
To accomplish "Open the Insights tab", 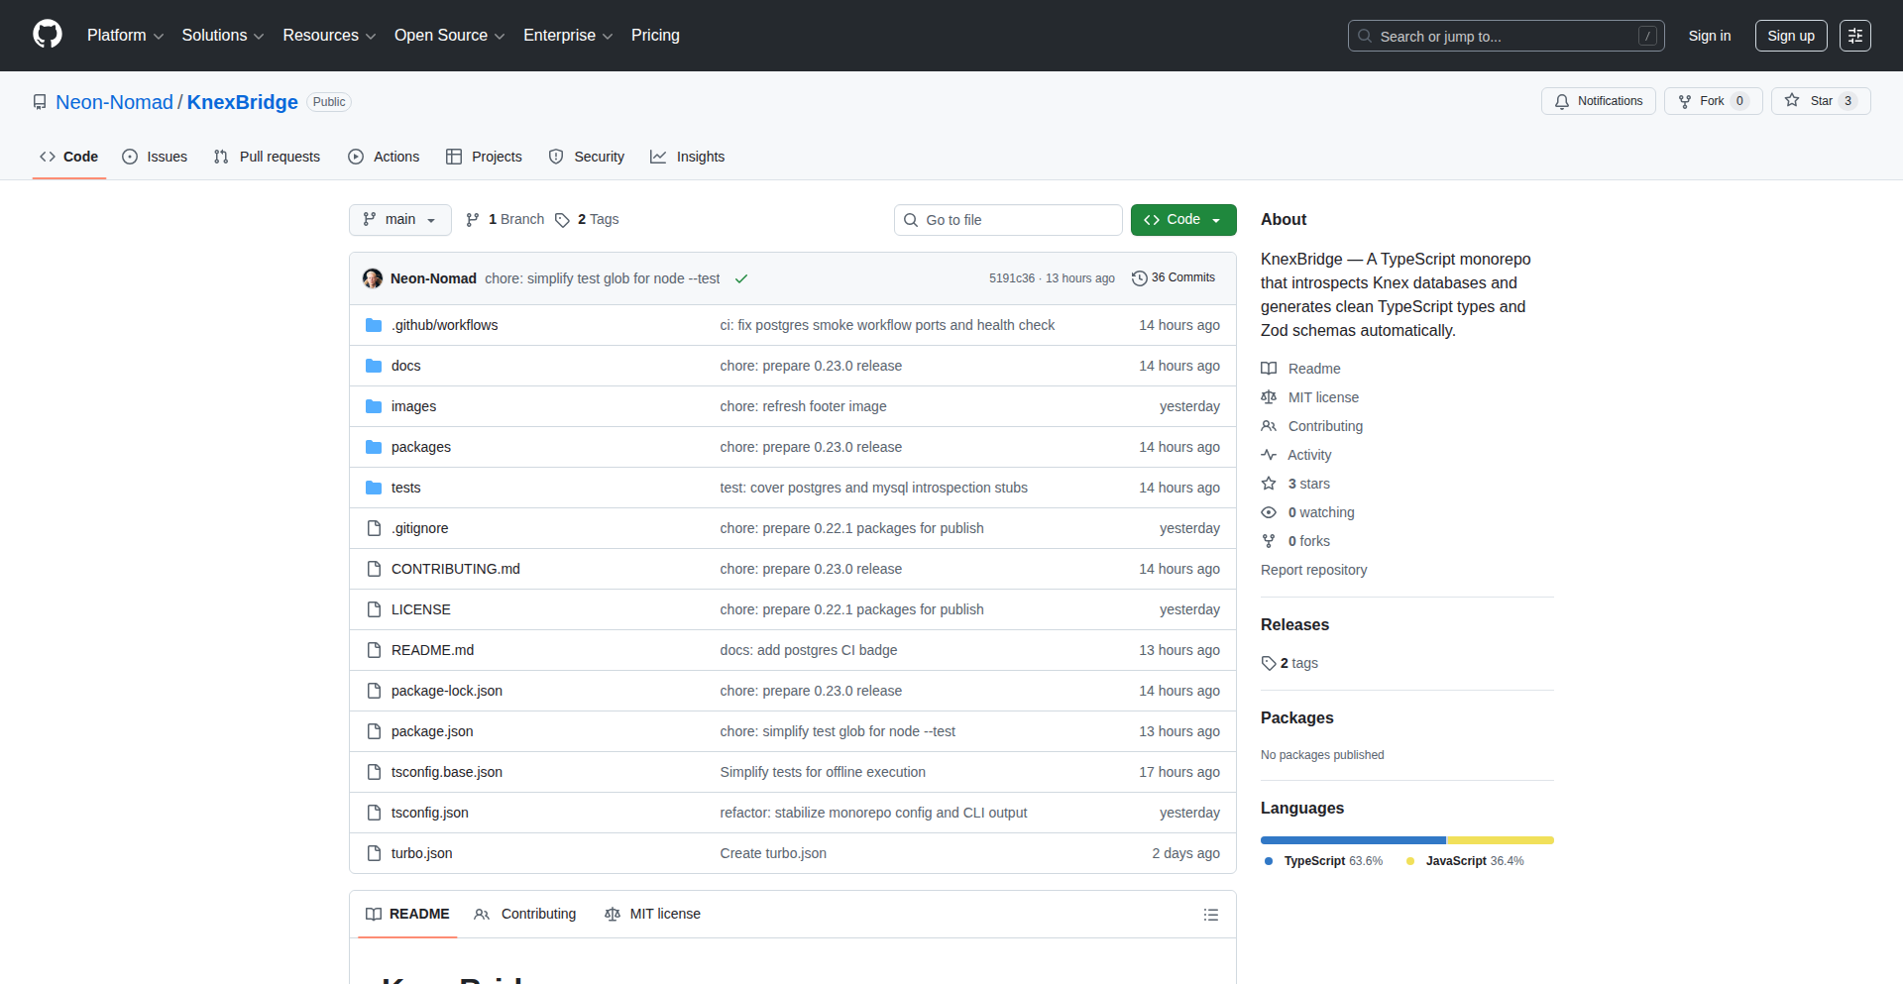I will [x=687, y=156].
